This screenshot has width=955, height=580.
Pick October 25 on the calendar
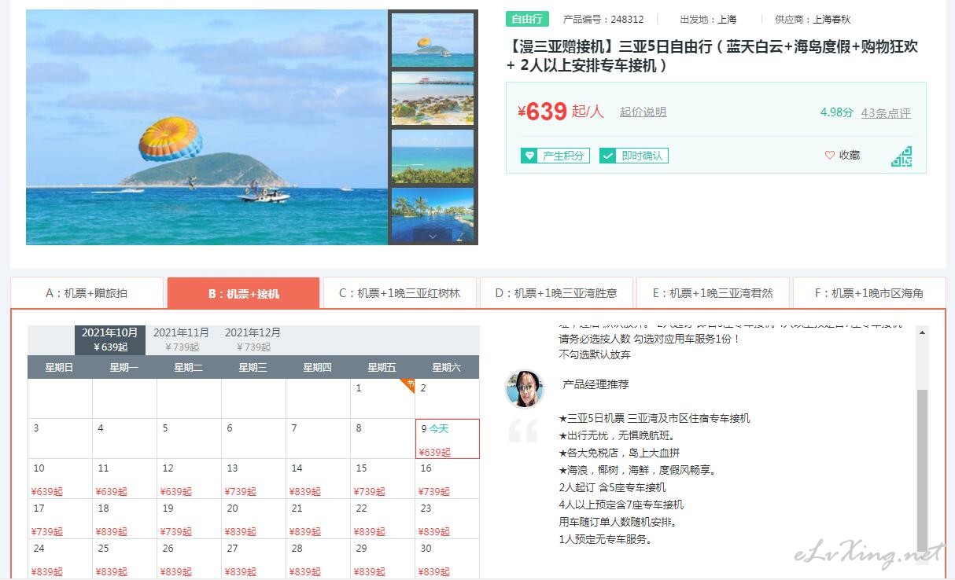click(x=124, y=559)
